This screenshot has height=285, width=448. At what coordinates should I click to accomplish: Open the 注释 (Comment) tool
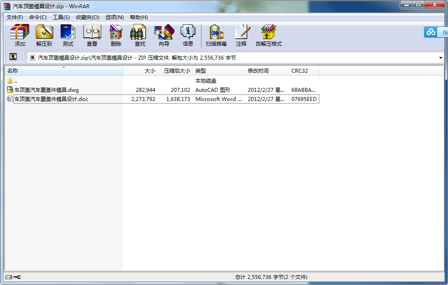tap(241, 35)
